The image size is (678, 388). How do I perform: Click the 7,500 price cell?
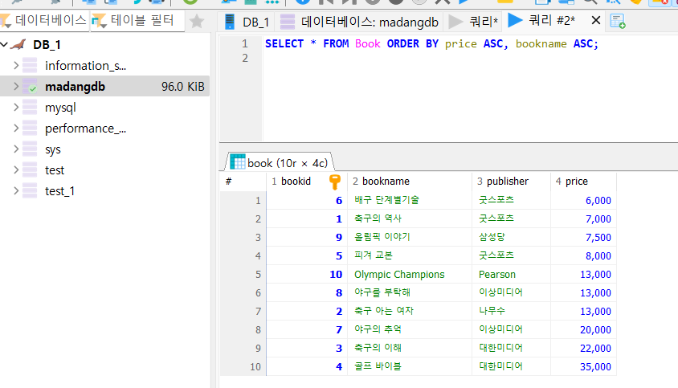(x=583, y=237)
